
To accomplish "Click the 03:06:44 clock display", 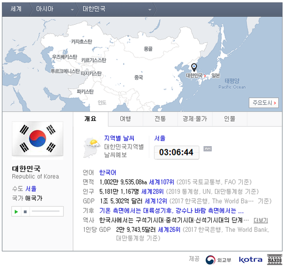I will pos(177,152).
